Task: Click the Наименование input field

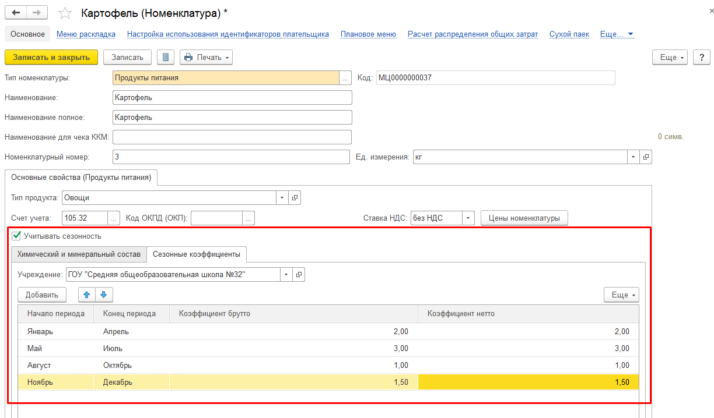Action: pos(232,97)
